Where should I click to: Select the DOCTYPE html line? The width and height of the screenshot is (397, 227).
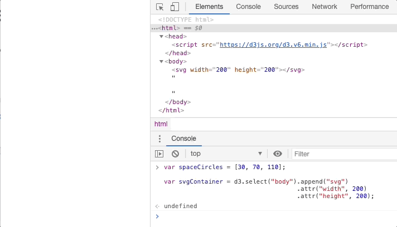coord(186,19)
